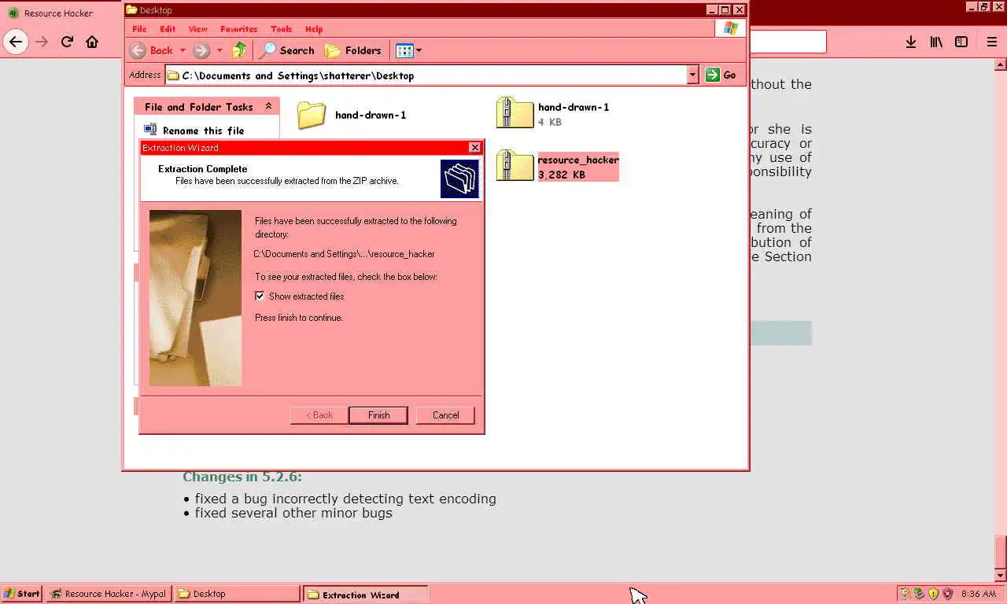Go up one folder level in Explorer

coord(239,50)
